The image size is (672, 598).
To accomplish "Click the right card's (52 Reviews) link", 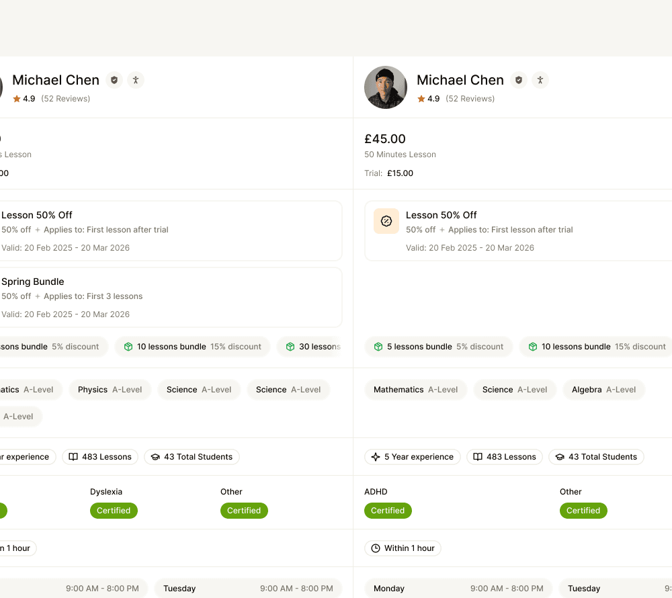I will 470,99.
